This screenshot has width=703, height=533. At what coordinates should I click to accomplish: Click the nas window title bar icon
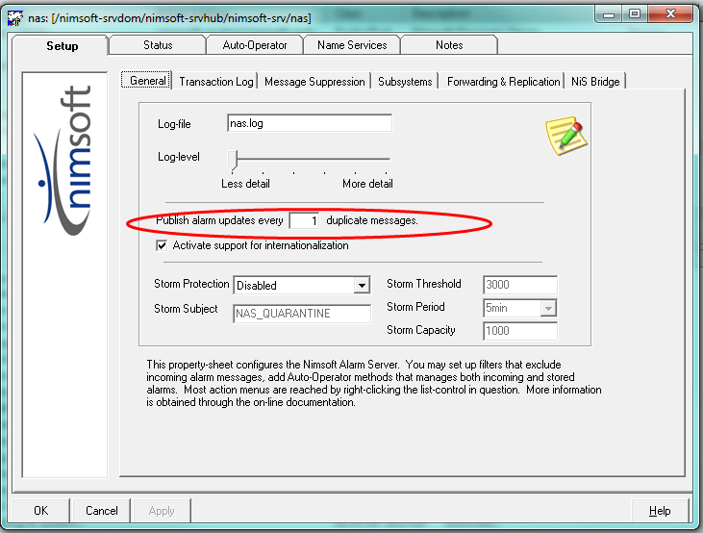tap(14, 18)
